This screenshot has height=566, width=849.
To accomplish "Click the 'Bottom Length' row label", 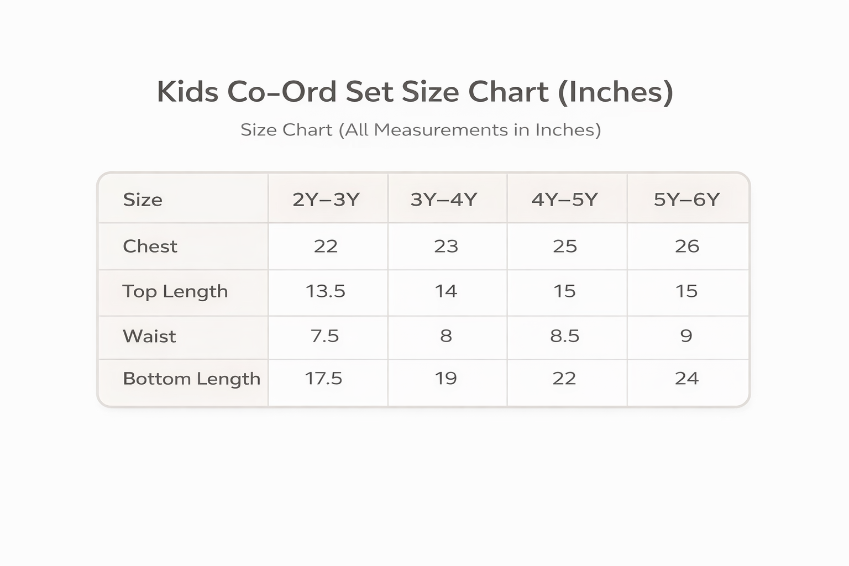I will pyautogui.click(x=191, y=379).
